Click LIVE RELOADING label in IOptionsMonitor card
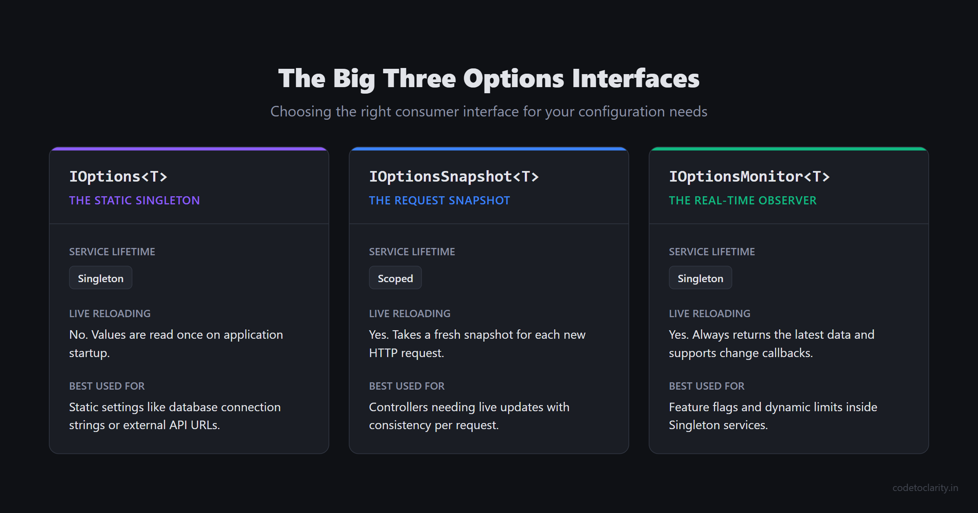Viewport: 978px width, 513px height. (709, 313)
